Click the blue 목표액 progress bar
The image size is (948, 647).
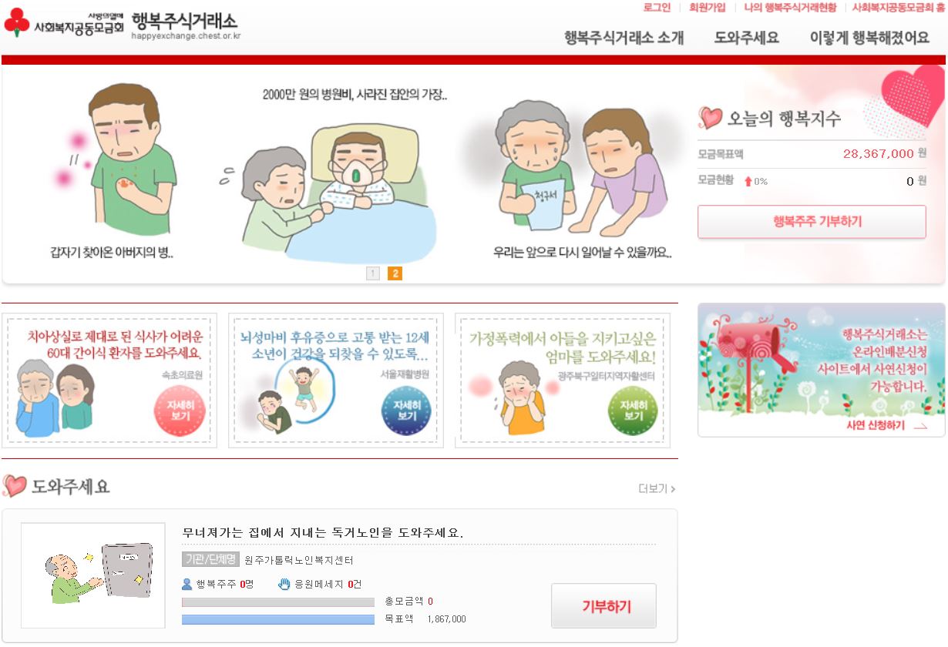click(x=277, y=619)
